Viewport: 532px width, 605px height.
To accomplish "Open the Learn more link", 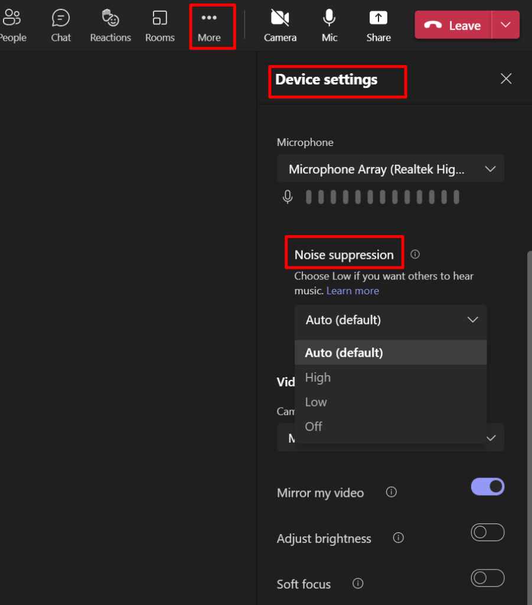I will [x=353, y=291].
